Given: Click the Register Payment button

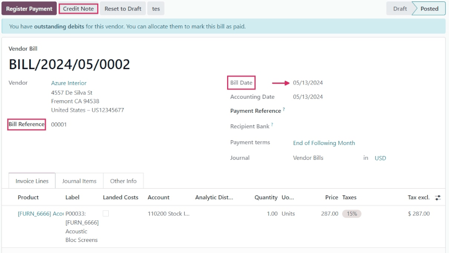Looking at the screenshot, I should tap(29, 9).
